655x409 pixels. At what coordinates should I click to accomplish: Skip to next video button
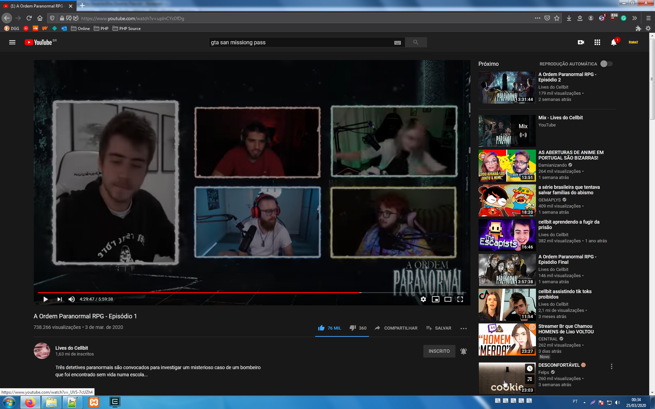coord(60,299)
